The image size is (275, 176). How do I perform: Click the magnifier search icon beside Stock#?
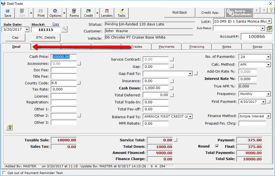(x=64, y=29)
